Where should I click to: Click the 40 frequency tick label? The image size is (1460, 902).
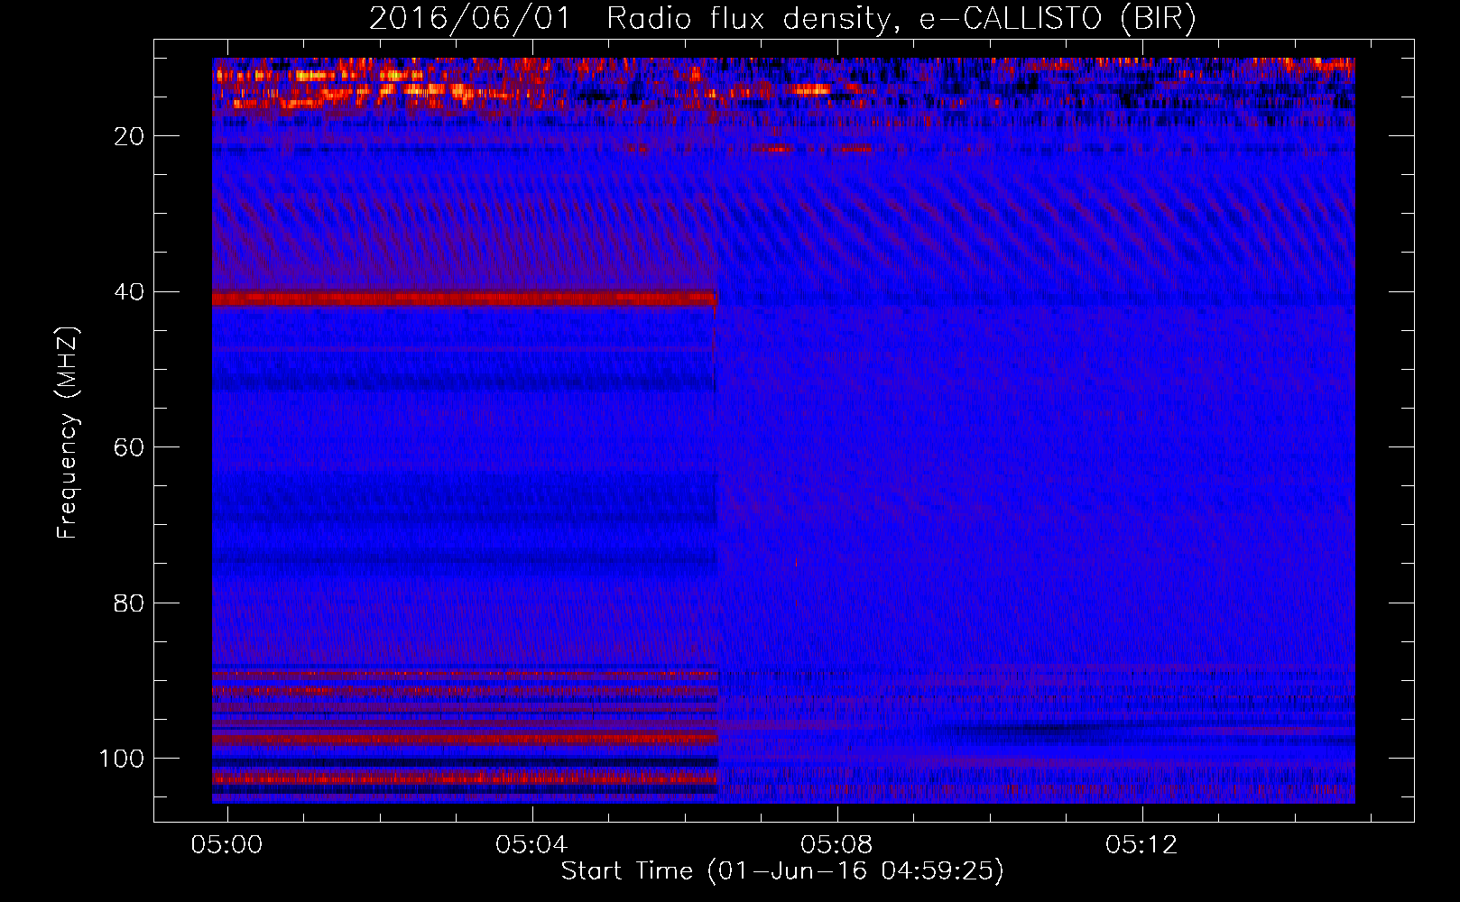tap(129, 292)
